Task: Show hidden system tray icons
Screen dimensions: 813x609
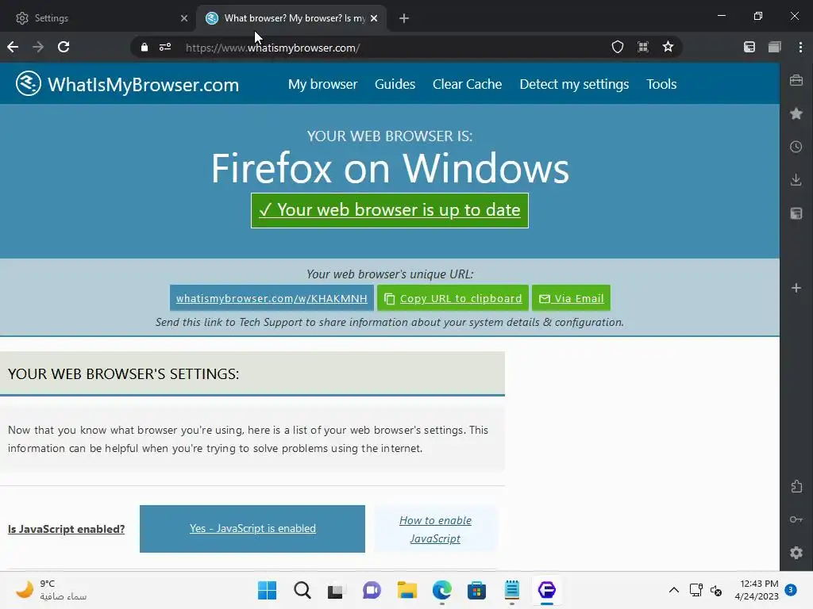Action: (674, 590)
